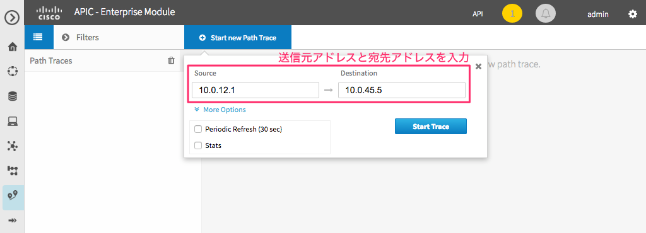
Task: Open the notifications bell icon
Action: tap(546, 14)
